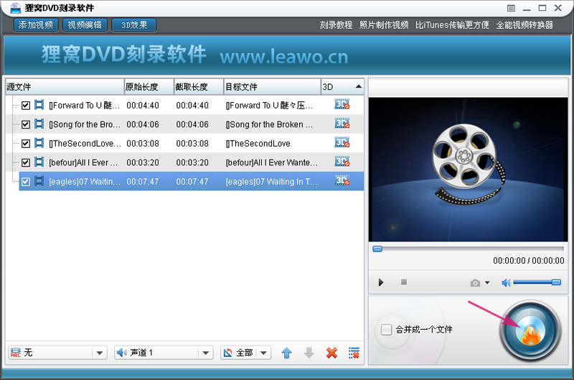Click the burn disc flame button
574x380 pixels.
pyautogui.click(x=530, y=331)
